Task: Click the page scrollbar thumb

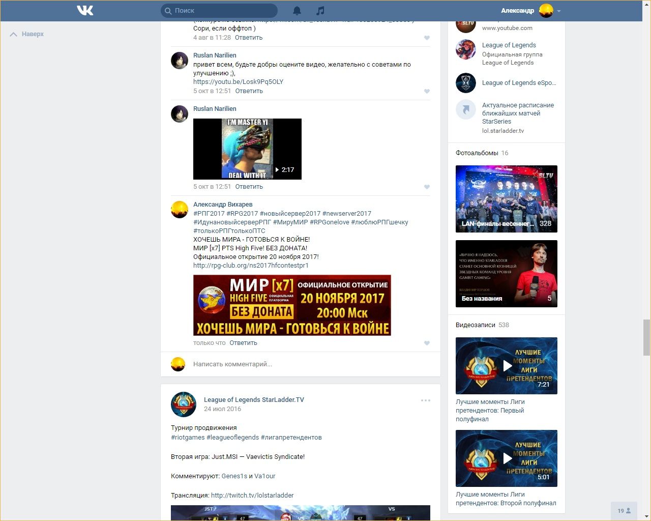Action: [x=646, y=337]
